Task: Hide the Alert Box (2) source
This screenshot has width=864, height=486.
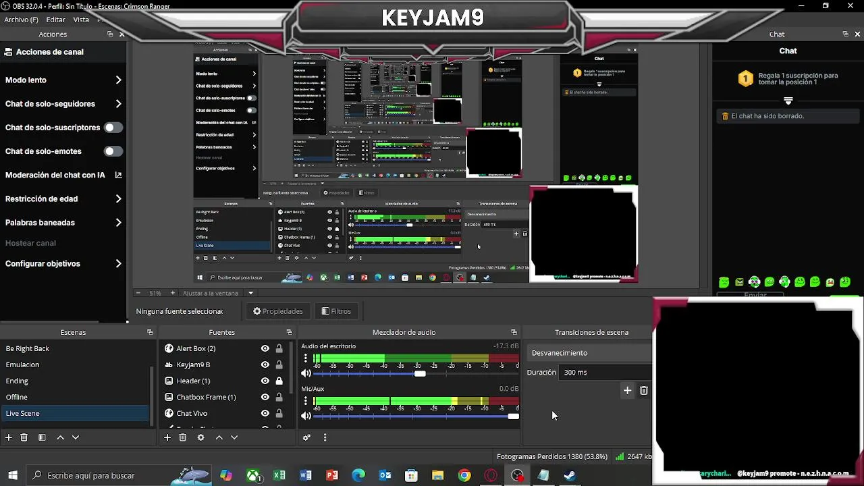Action: coord(265,348)
